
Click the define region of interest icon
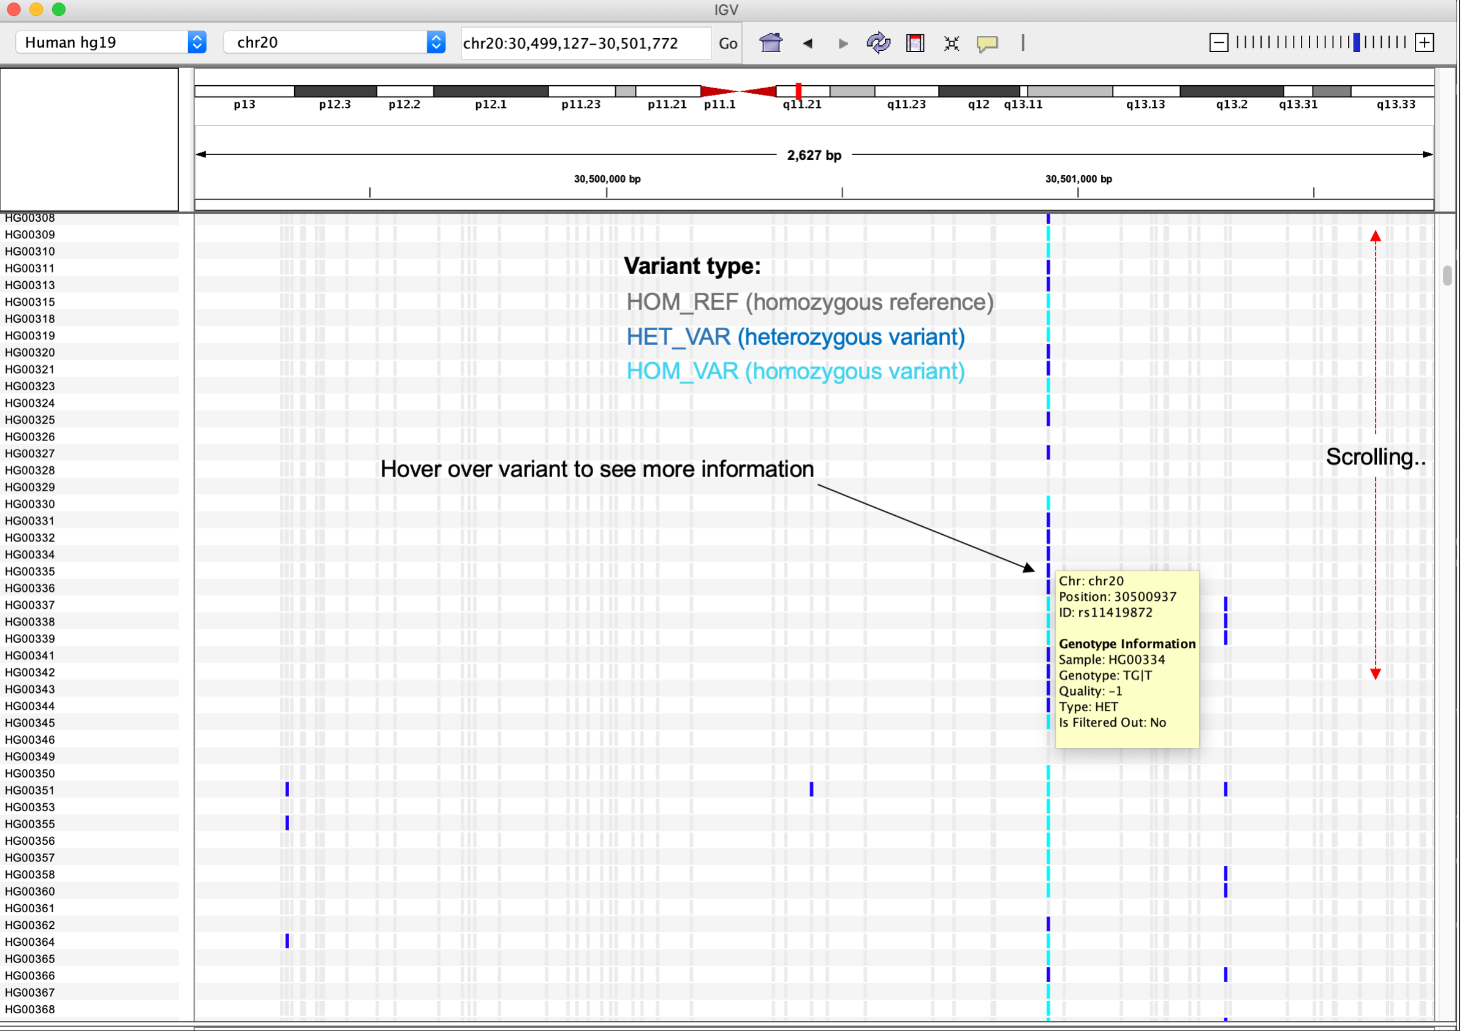click(x=915, y=43)
